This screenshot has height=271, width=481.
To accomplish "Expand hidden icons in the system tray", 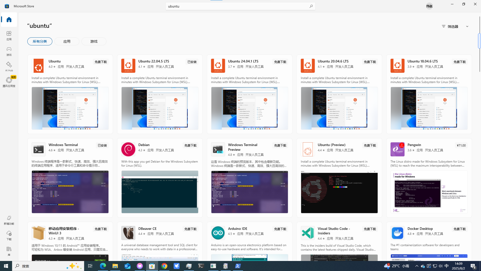I will (417, 266).
